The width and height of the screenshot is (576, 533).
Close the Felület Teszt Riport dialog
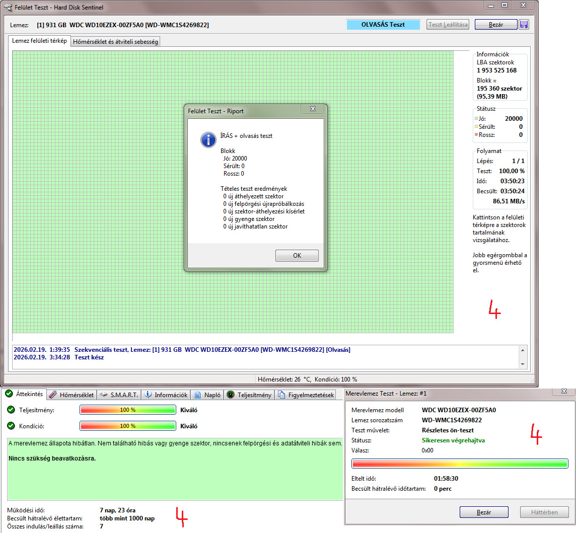(x=313, y=109)
